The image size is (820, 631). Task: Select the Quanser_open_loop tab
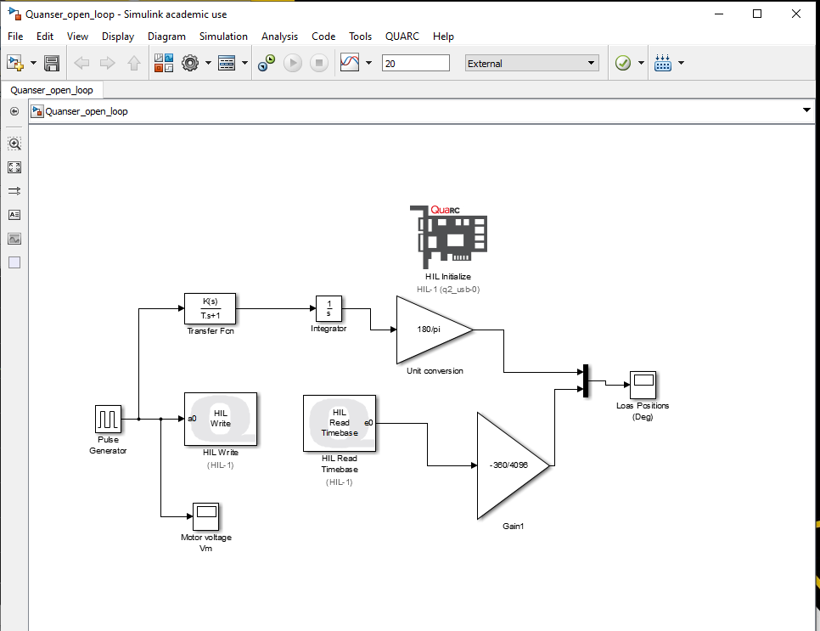53,88
